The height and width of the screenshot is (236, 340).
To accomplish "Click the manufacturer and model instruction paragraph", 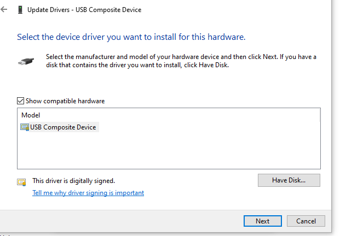I will [x=181, y=61].
